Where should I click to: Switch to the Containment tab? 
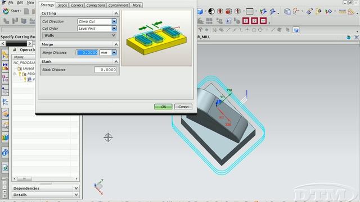(x=118, y=5)
